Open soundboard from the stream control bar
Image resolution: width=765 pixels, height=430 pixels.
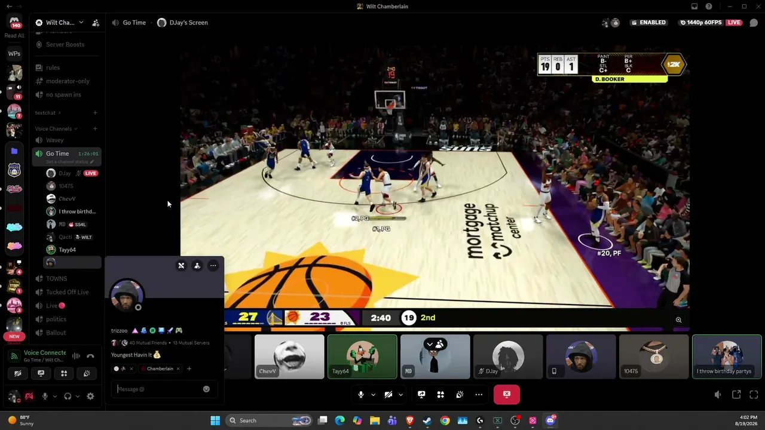pyautogui.click(x=460, y=395)
